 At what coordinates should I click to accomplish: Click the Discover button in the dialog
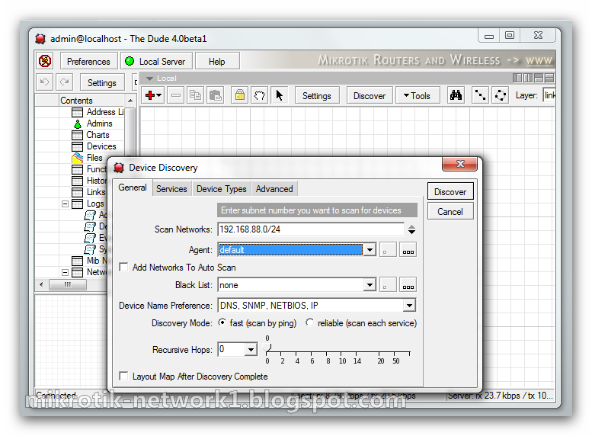tap(450, 192)
